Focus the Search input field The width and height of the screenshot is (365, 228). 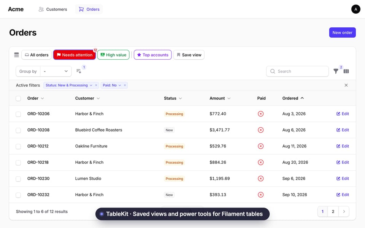point(297,71)
